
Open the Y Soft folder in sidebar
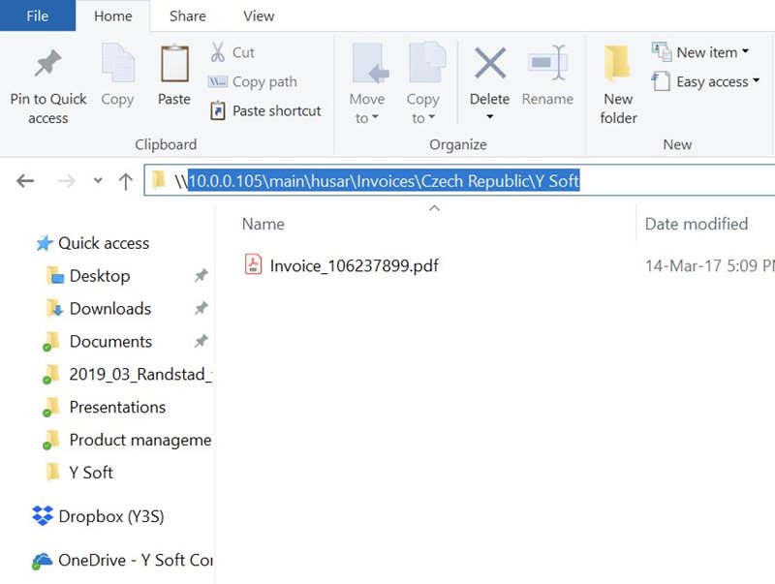(x=91, y=473)
